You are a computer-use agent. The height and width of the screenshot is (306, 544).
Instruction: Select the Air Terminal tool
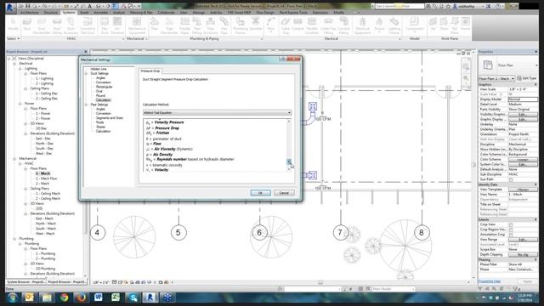click(x=117, y=25)
